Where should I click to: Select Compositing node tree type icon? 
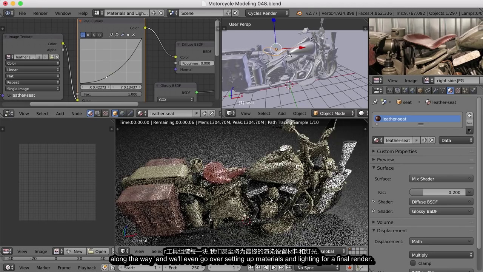coord(98,113)
